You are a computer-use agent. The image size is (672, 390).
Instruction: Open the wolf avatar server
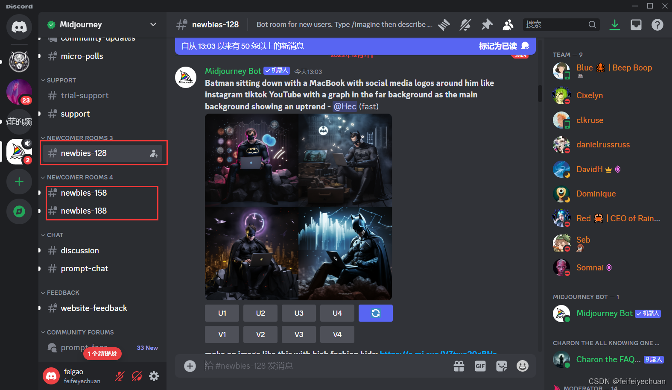pyautogui.click(x=19, y=61)
